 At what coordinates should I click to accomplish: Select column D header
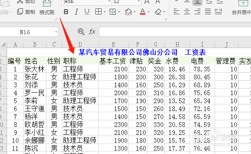click(80, 44)
